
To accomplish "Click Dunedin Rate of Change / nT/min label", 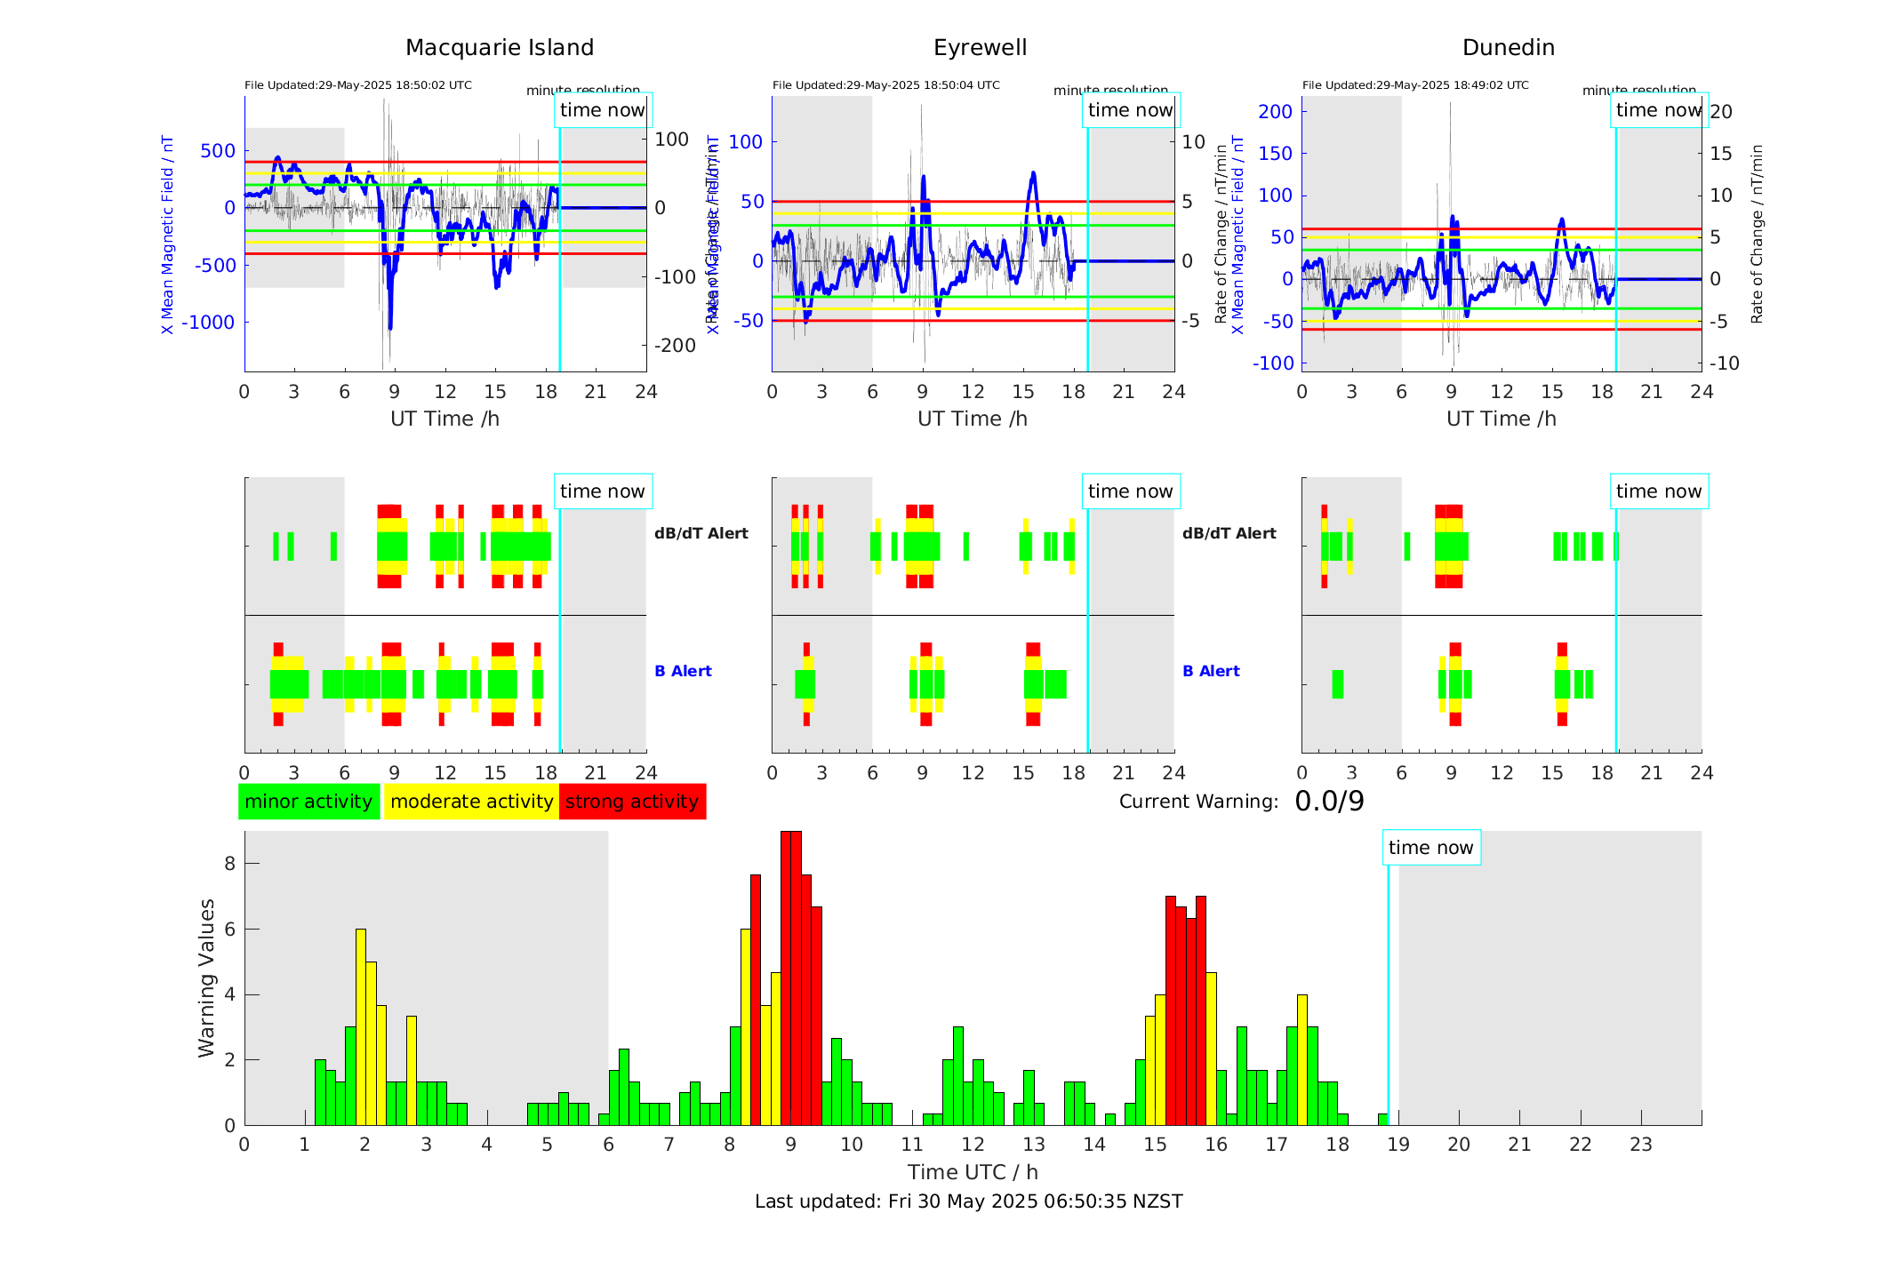I will pos(1757,235).
